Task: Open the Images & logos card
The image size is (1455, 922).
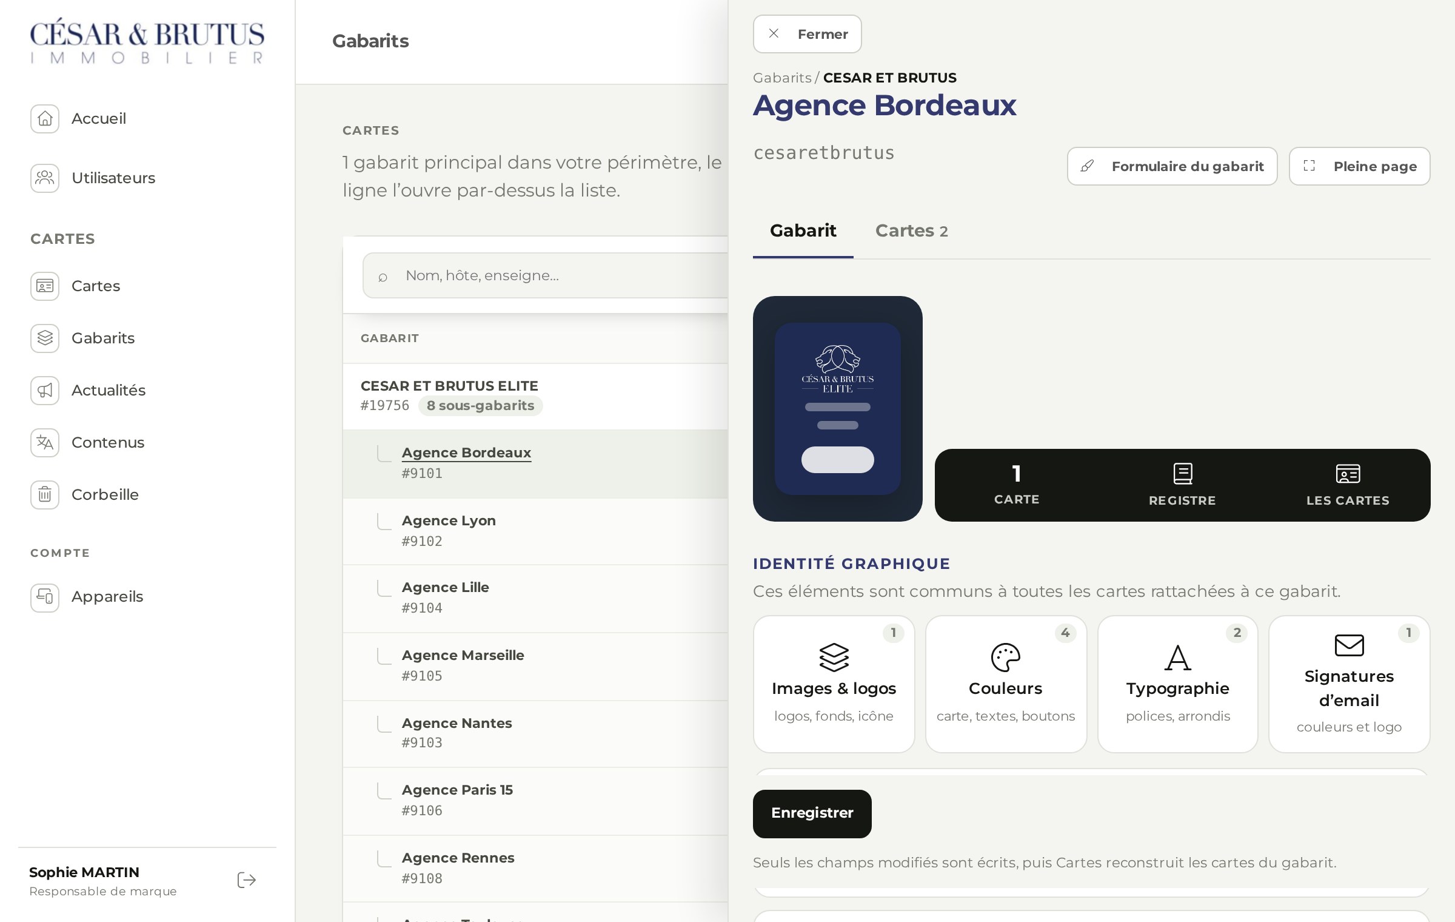Action: (834, 684)
